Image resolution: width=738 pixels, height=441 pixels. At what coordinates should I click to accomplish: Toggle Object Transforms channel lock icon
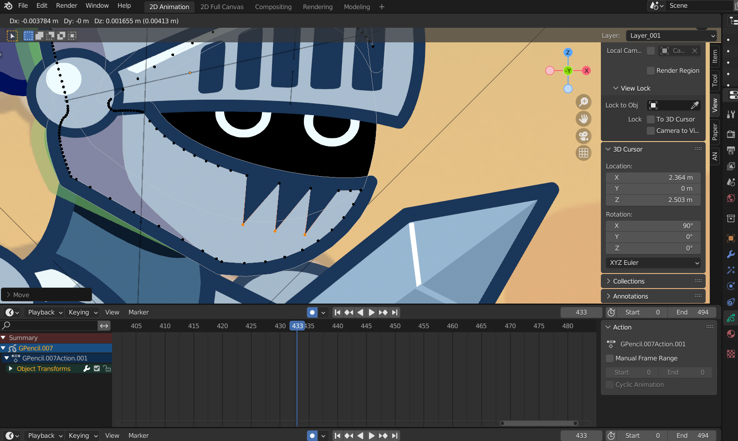[x=107, y=369]
